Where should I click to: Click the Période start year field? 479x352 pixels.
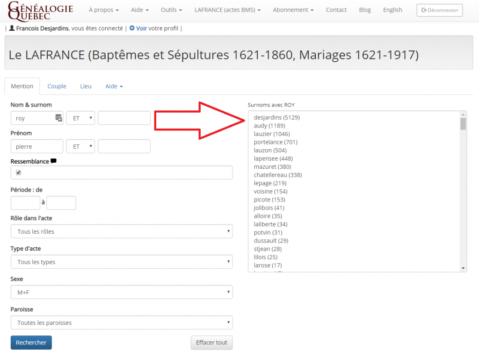25,203
